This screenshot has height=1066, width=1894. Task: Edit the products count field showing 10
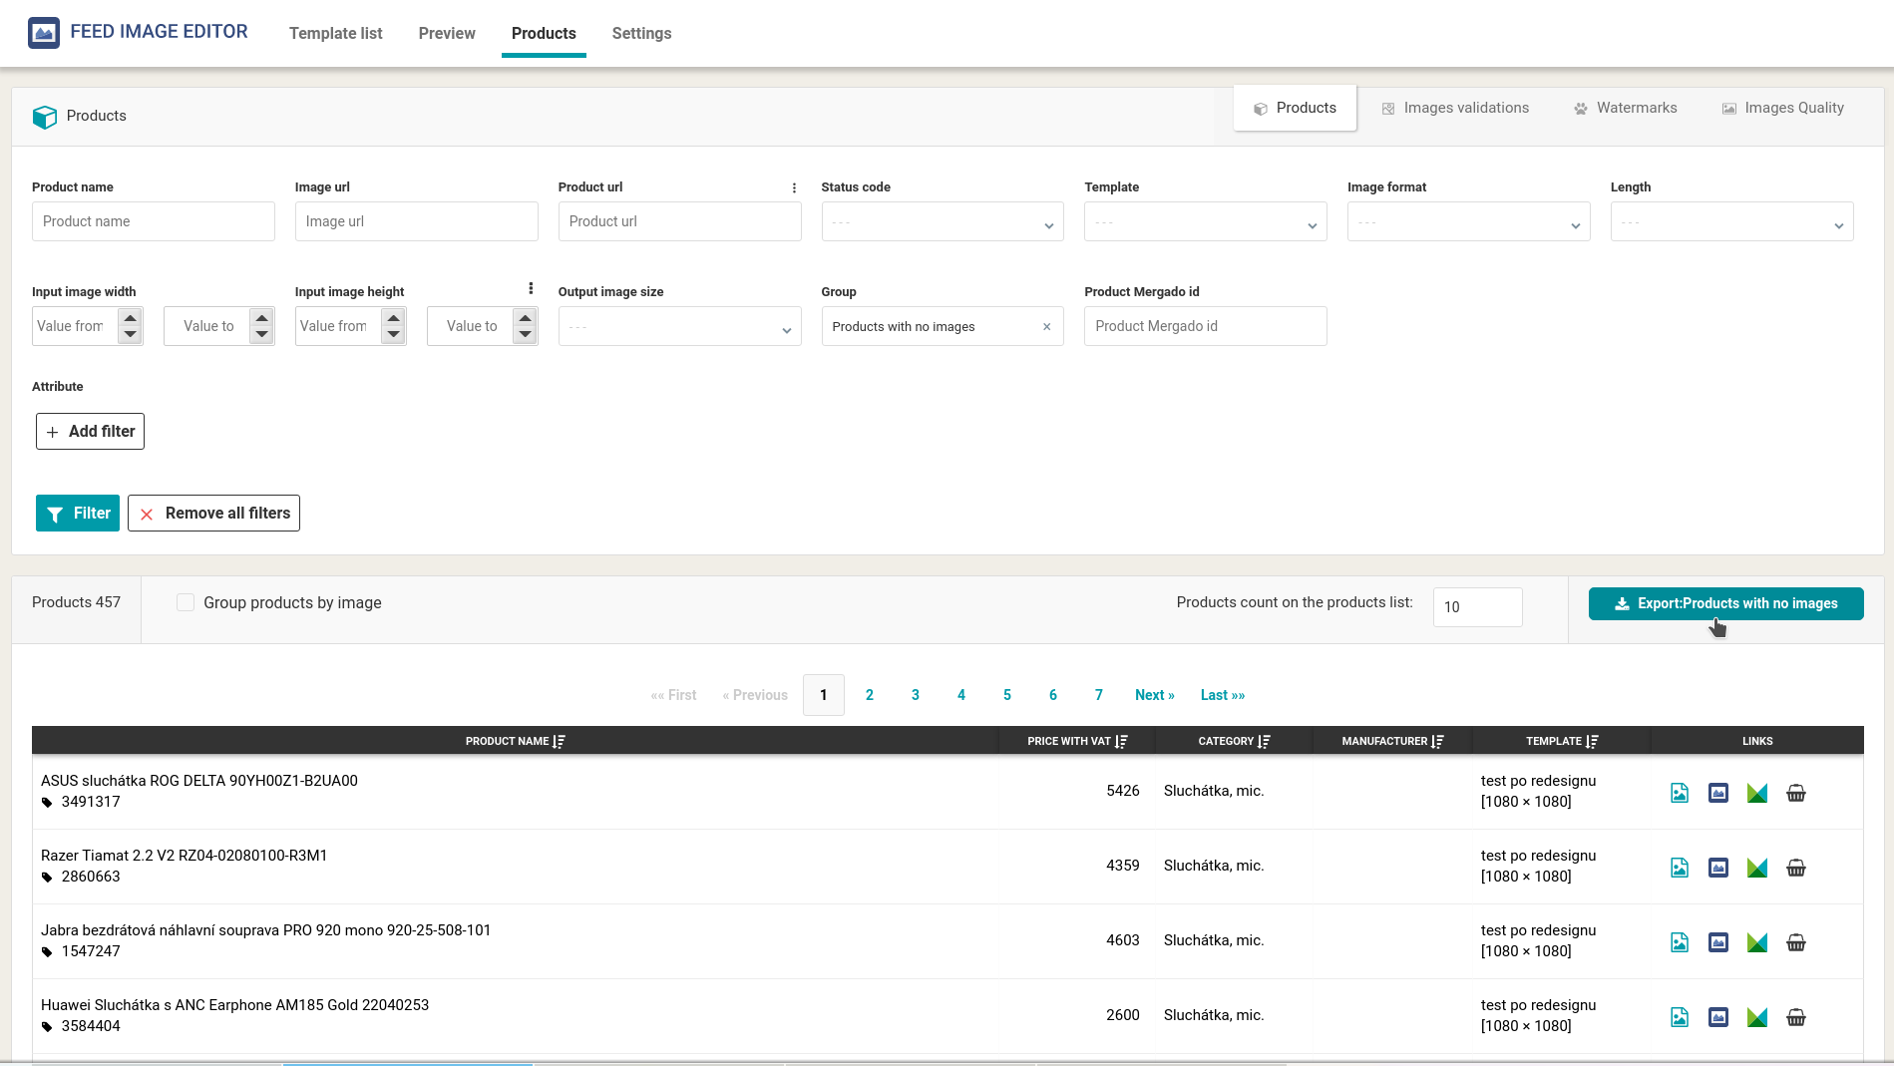(x=1477, y=606)
